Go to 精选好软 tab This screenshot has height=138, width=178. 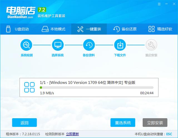point(160,29)
